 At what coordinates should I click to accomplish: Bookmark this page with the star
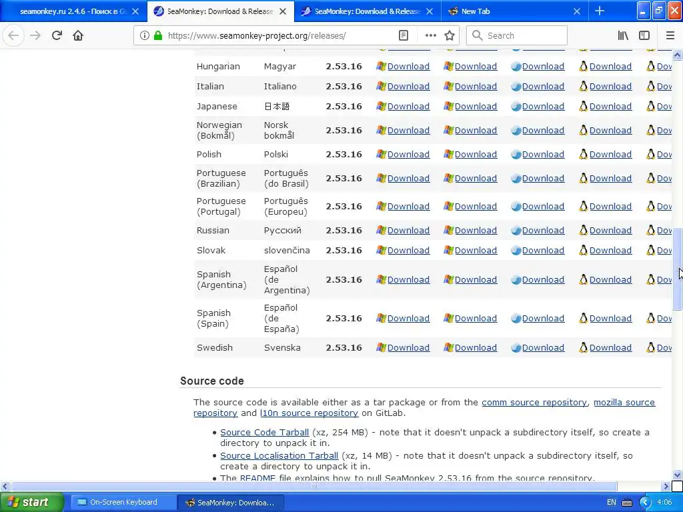pyautogui.click(x=450, y=36)
